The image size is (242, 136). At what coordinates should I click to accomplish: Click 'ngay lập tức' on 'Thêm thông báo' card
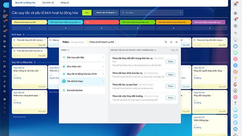(199, 117)
